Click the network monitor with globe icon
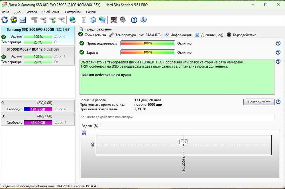The width and height of the screenshot is (285, 189). tap(102, 20)
